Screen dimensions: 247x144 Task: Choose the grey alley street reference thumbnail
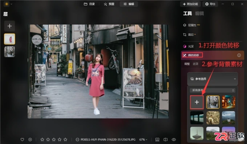[213, 102]
